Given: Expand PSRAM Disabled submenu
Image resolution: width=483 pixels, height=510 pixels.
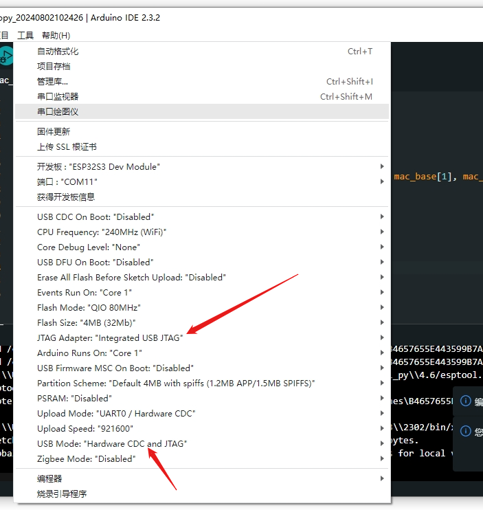Looking at the screenshot, I should click(202, 399).
